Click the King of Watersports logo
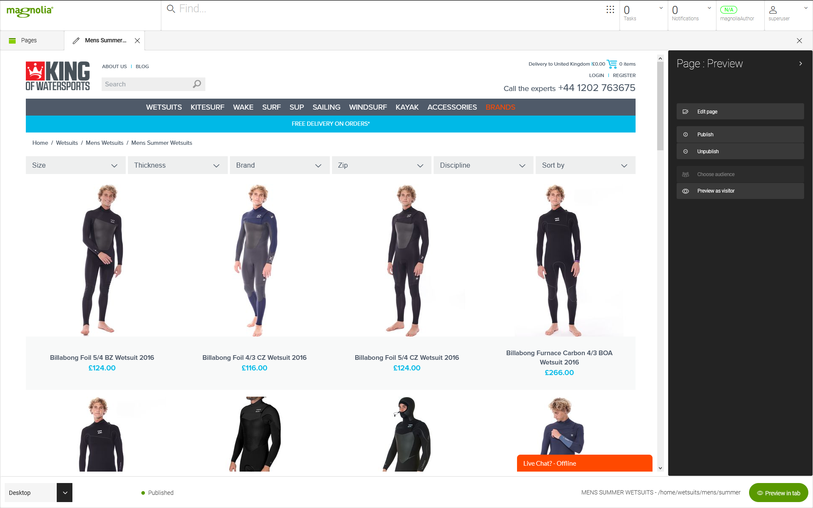813x508 pixels. point(57,75)
